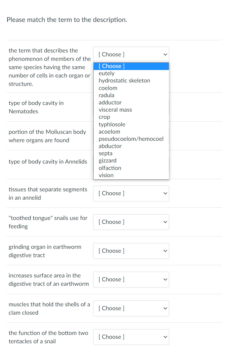This screenshot has width=229, height=358.
Task: Choose "gizzard" in the open dropdown
Action: point(108,160)
